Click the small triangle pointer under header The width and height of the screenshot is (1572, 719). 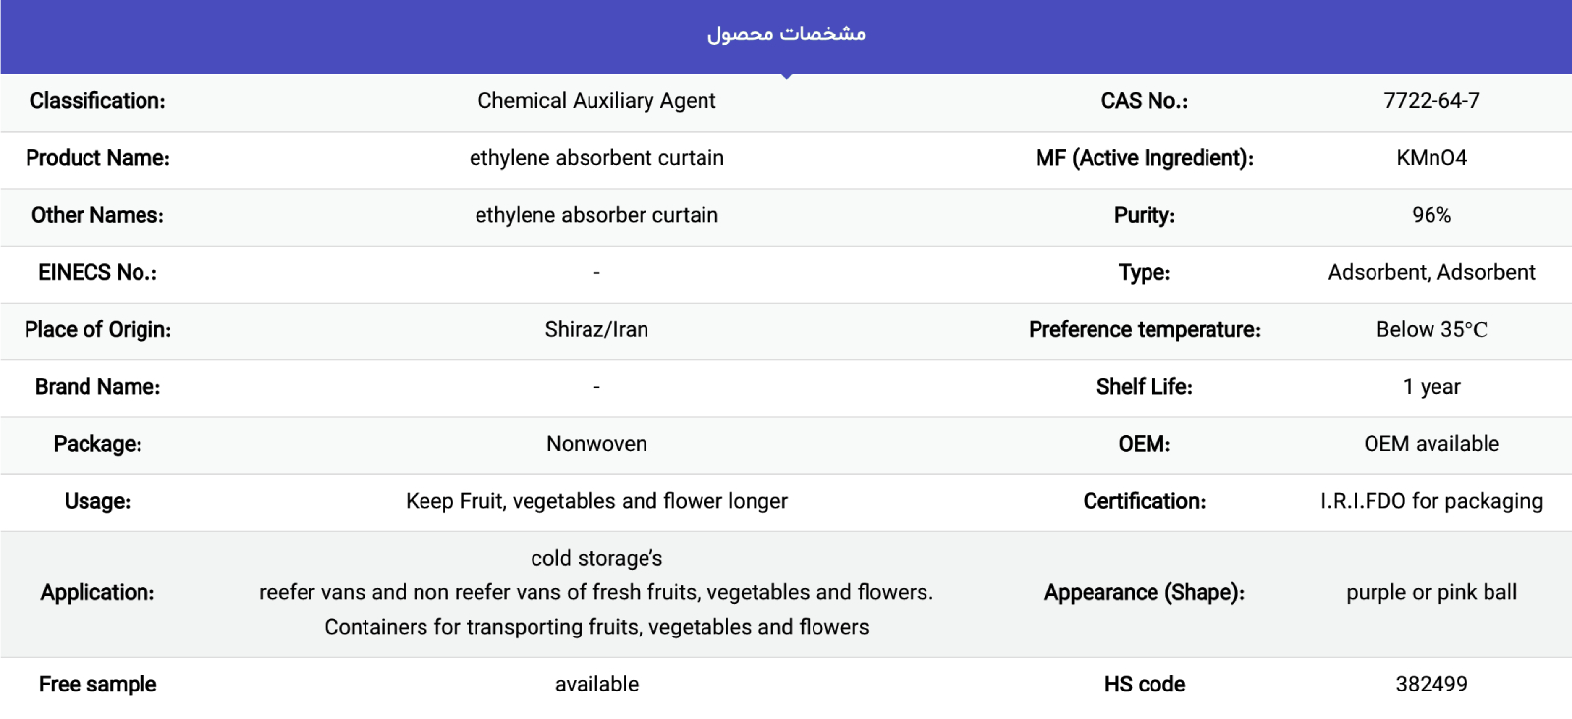pos(786,76)
